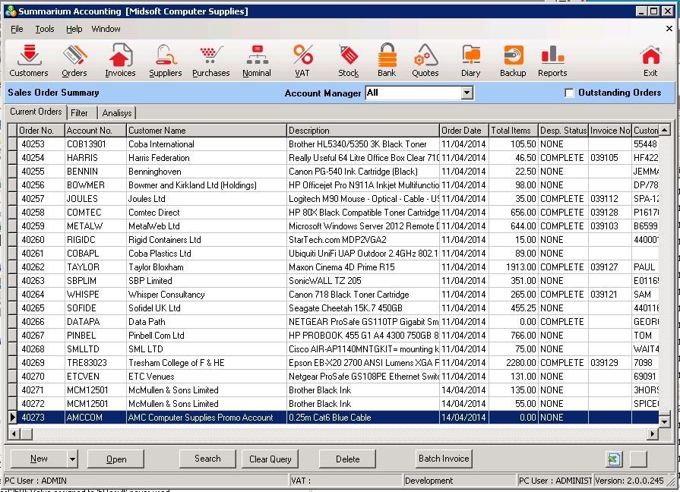The width and height of the screenshot is (680, 492).
Task: Click the horizontal scroll left arrow
Action: pos(14,434)
